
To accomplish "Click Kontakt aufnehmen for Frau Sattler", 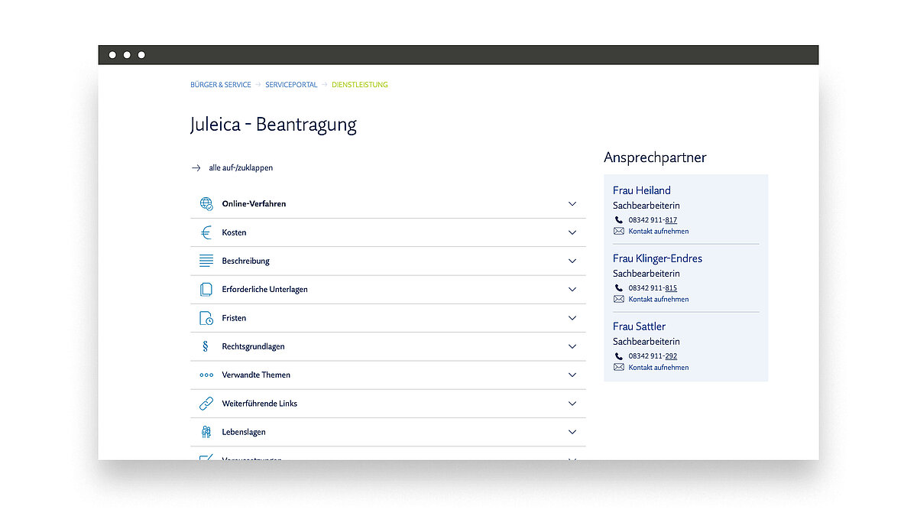I will 659,367.
